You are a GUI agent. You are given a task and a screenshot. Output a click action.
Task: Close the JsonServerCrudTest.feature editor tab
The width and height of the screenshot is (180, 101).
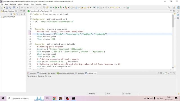coord(51,11)
